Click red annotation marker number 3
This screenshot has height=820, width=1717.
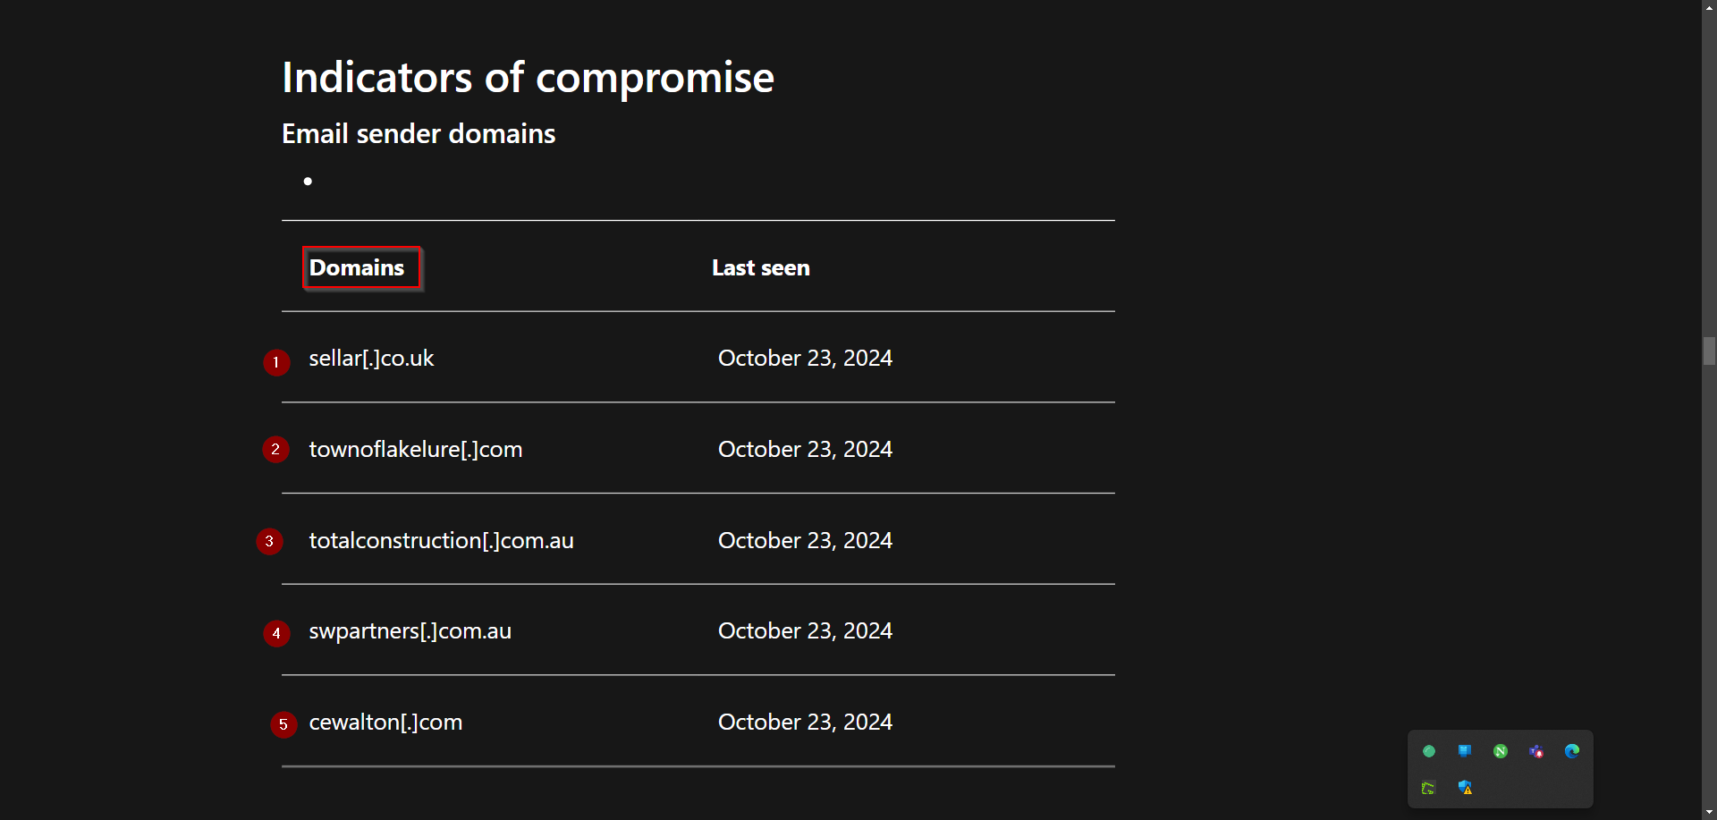point(269,542)
